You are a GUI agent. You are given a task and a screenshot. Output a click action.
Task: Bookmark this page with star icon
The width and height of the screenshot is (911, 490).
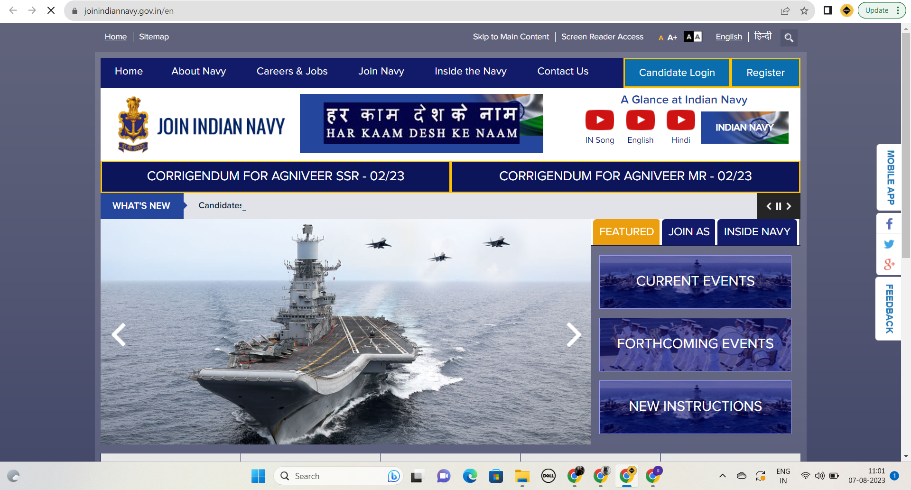coord(804,10)
